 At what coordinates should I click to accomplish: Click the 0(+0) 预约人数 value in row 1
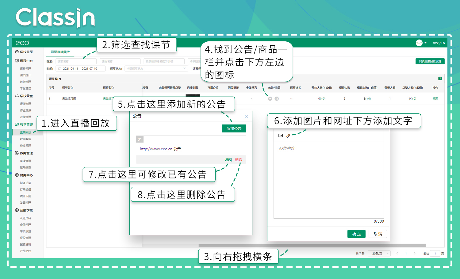[322, 99]
